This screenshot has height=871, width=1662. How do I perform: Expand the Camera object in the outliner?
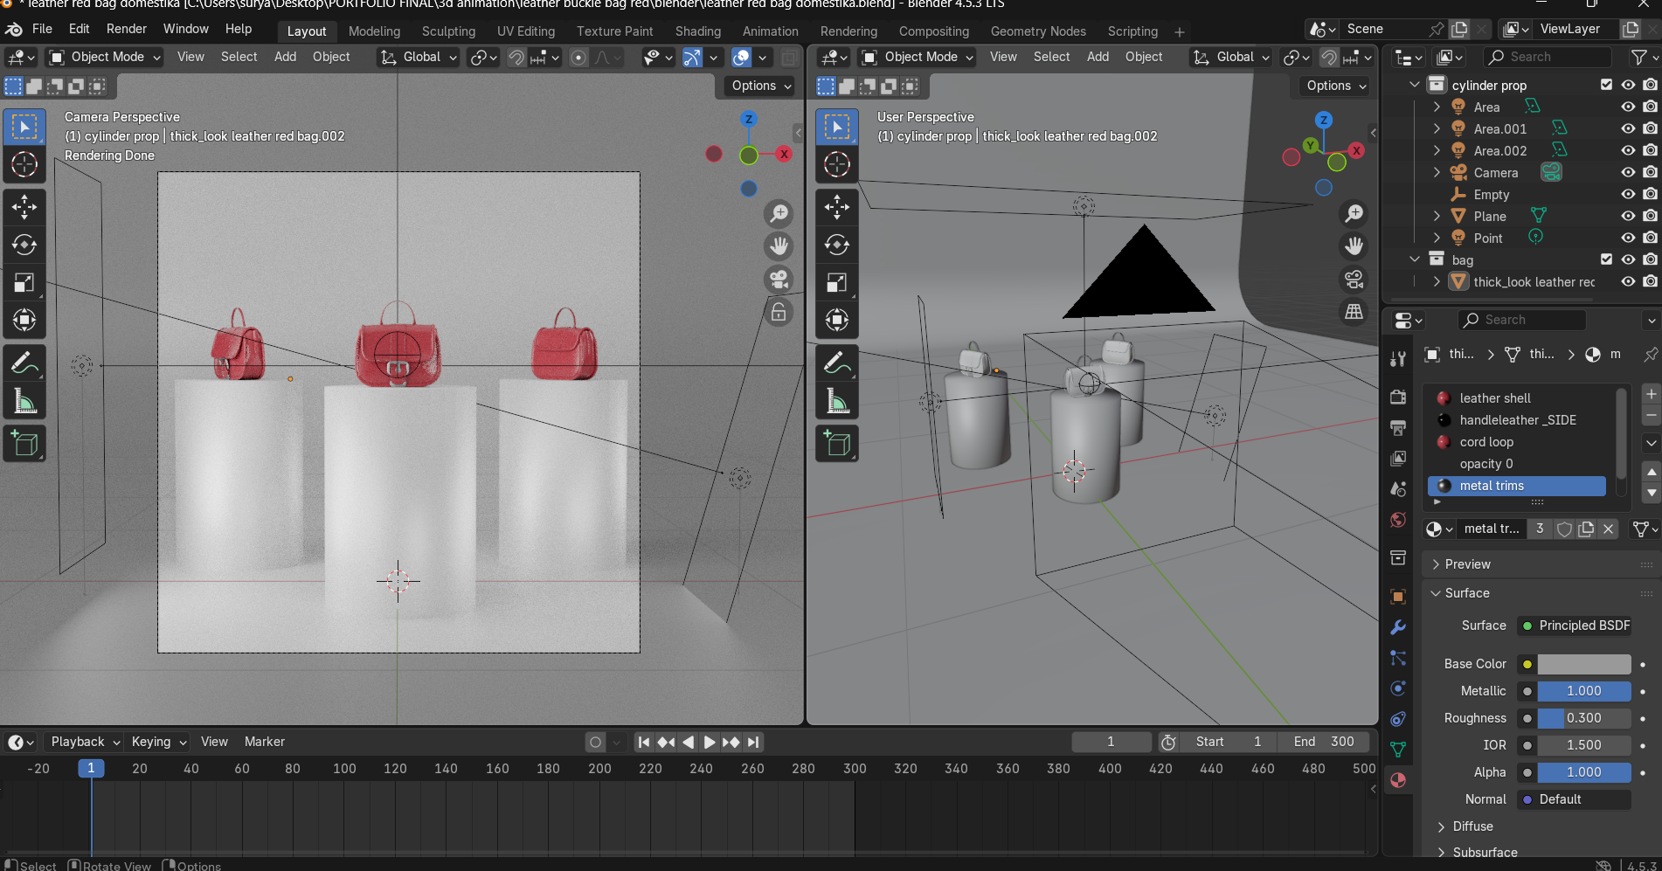[x=1436, y=172]
